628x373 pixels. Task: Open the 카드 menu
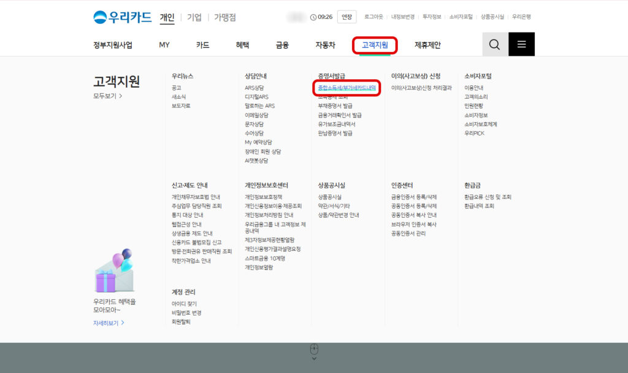tap(202, 44)
